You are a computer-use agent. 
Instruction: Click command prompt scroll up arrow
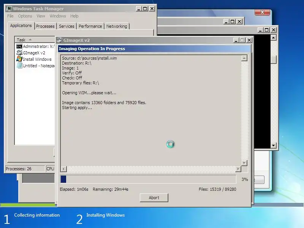pyautogui.click(x=273, y=37)
